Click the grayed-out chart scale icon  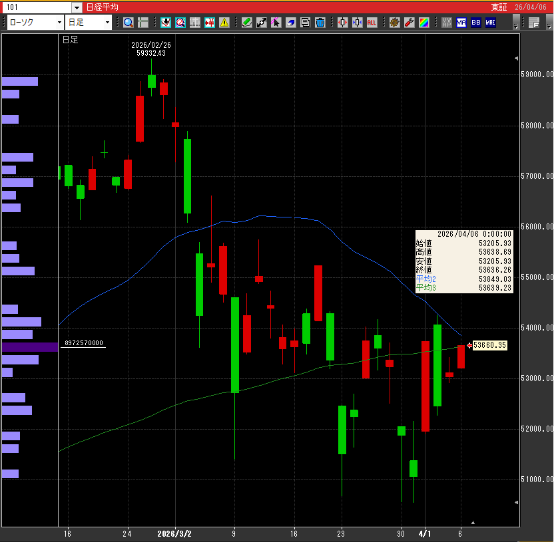tap(194, 23)
